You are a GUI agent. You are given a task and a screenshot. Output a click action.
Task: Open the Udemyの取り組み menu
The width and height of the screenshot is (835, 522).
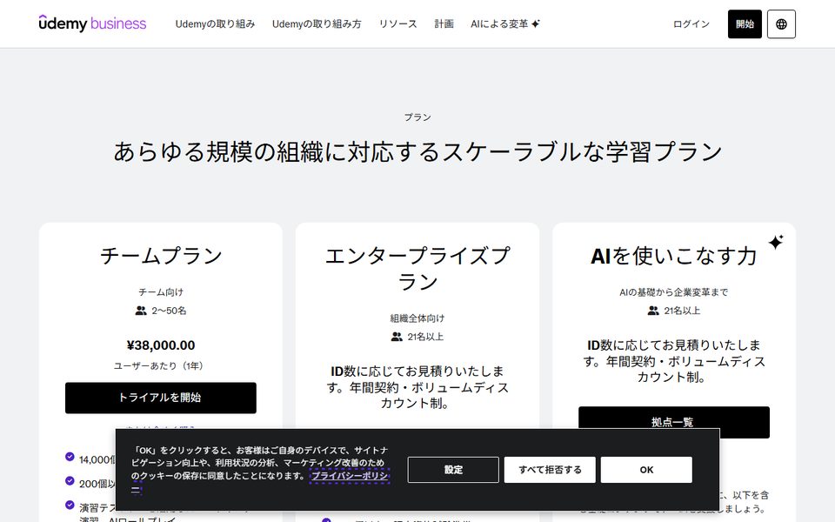[x=215, y=24]
